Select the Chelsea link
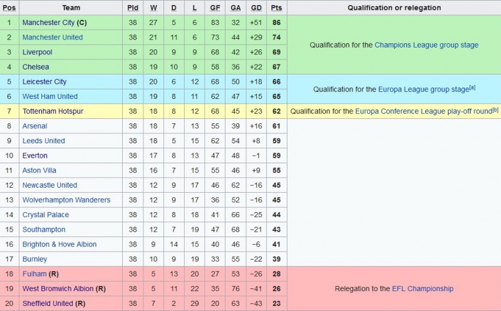 click(36, 67)
